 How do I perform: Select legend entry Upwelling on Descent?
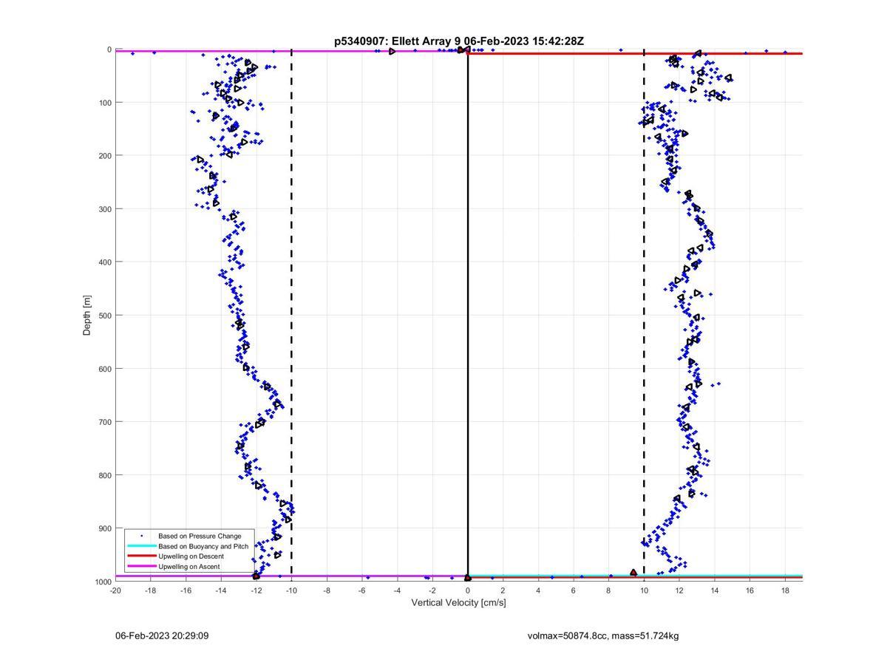[x=191, y=556]
